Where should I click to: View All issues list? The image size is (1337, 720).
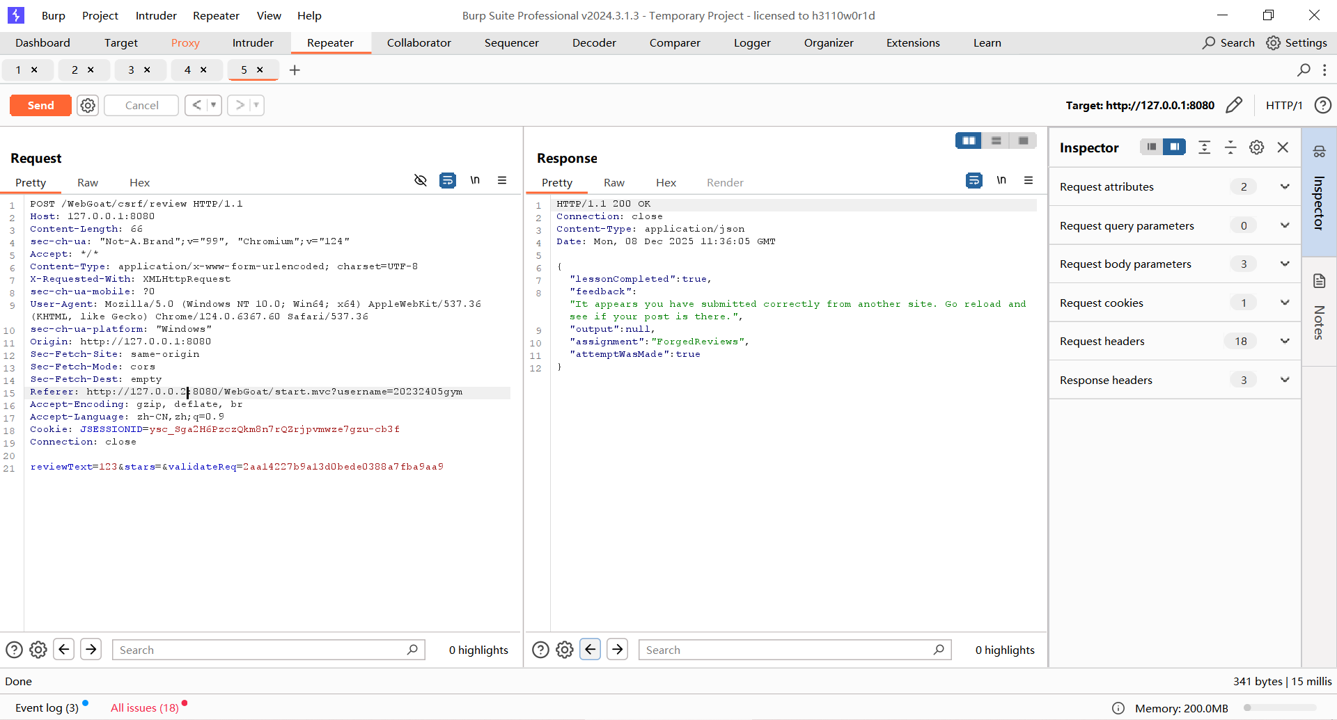(145, 707)
